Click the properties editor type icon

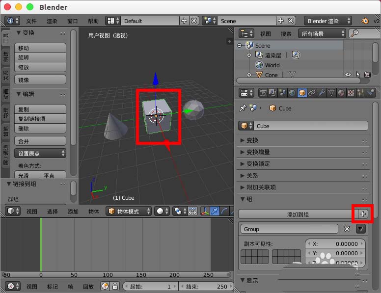pyautogui.click(x=246, y=93)
